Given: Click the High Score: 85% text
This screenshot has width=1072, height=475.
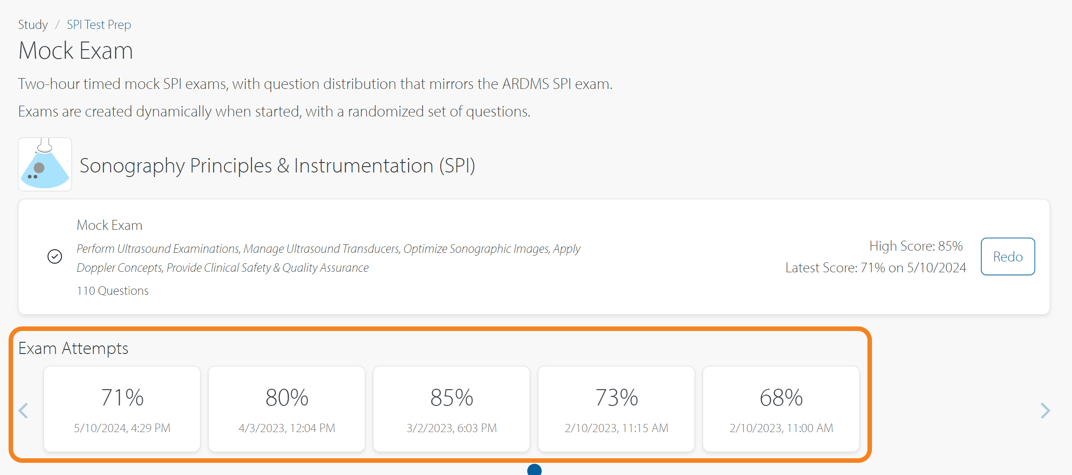Looking at the screenshot, I should [x=916, y=246].
